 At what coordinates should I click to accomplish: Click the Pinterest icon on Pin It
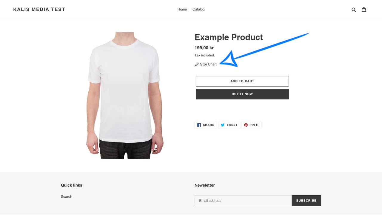[246, 125]
